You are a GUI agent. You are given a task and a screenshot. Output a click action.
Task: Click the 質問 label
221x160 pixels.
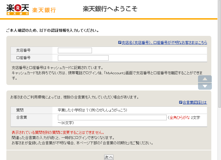point(20,110)
